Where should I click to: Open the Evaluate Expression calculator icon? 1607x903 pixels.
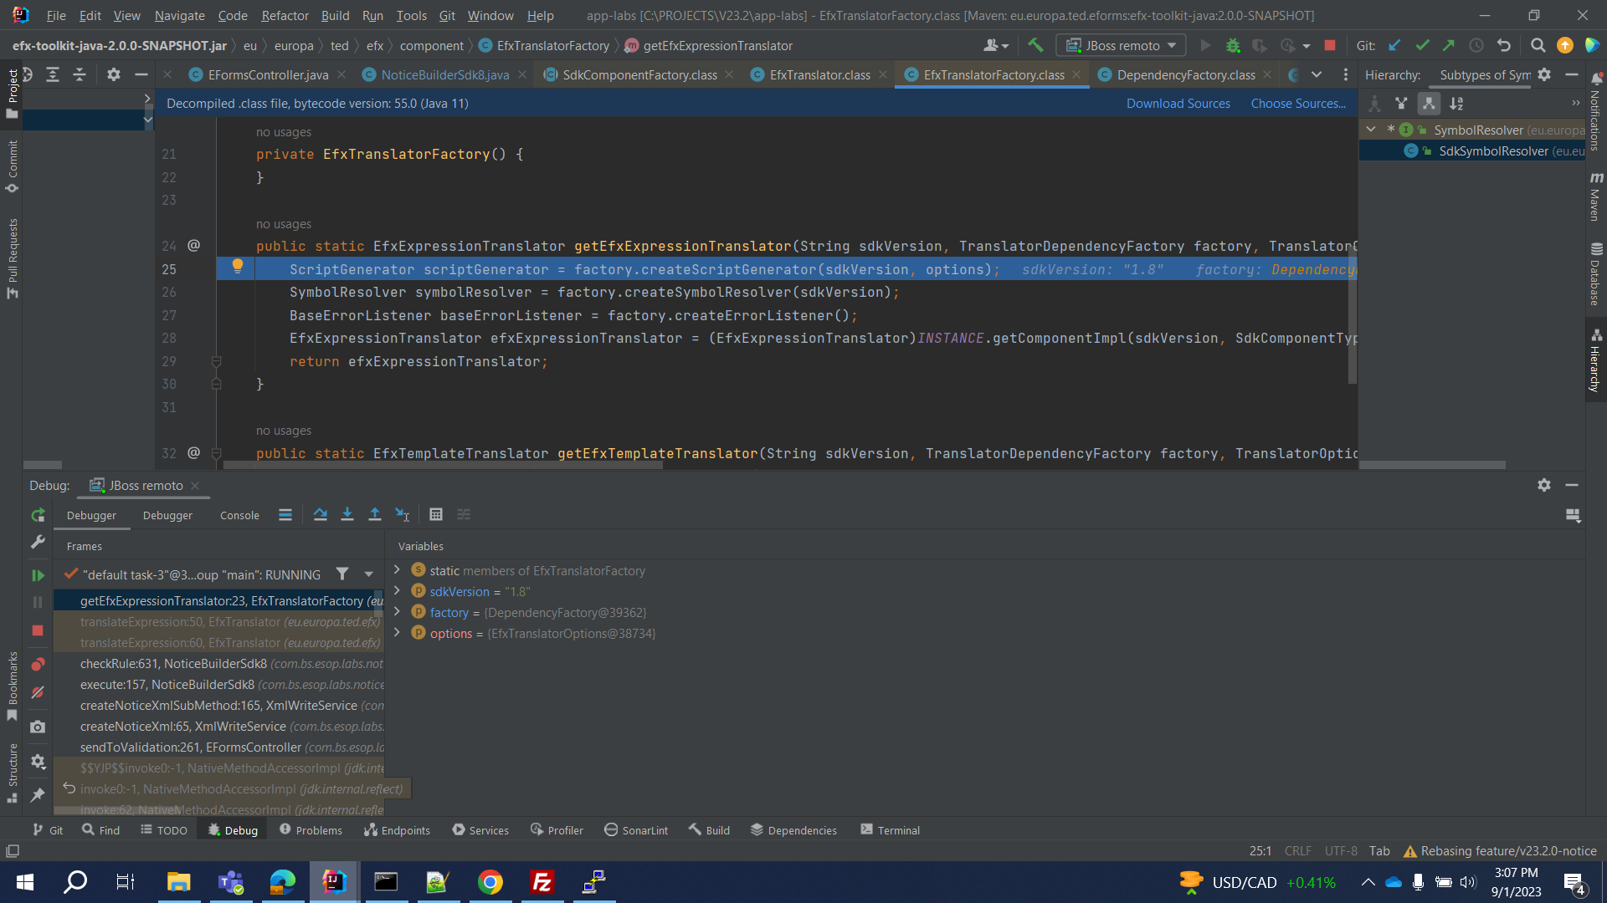[x=436, y=514]
